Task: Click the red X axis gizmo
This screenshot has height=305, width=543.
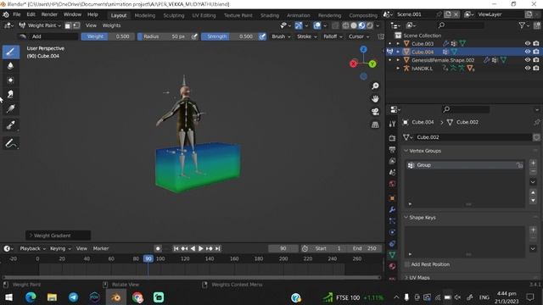Action: click(353, 64)
